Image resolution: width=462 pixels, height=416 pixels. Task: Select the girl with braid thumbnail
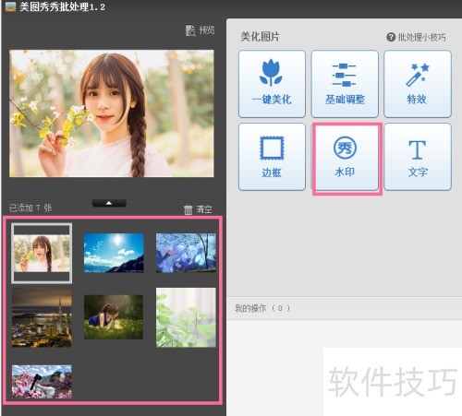(x=42, y=254)
